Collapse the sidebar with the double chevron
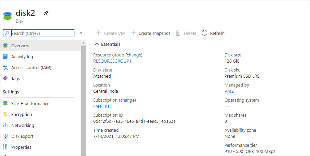This screenshot has height=156, width=310. click(81, 33)
